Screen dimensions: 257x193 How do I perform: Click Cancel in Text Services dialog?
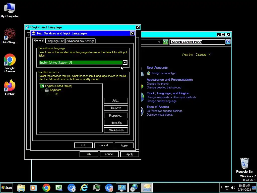[104, 145]
